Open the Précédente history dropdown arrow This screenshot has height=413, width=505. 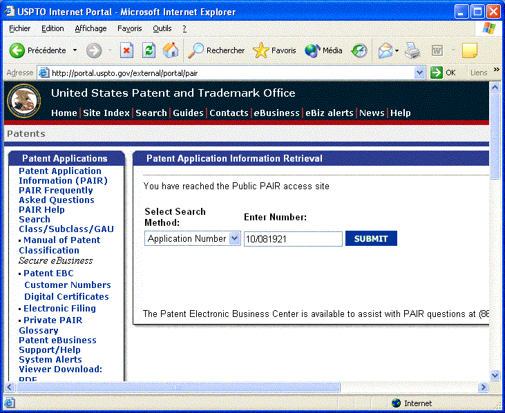click(75, 50)
